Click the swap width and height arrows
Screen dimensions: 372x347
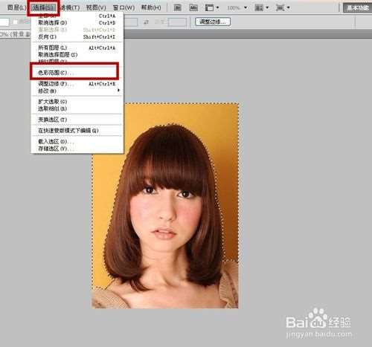pos(147,22)
